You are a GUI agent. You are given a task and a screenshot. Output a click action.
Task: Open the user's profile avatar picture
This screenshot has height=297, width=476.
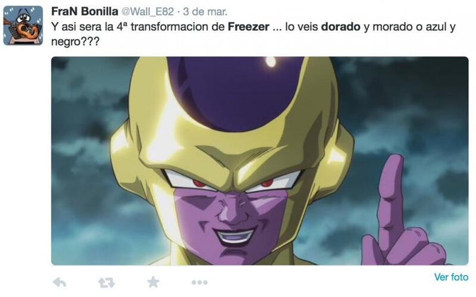pos(23,26)
